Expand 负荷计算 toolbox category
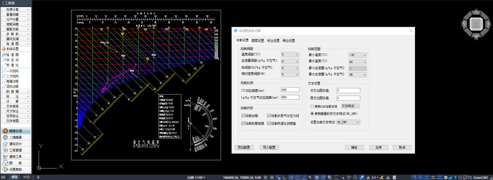 pyautogui.click(x=16, y=9)
